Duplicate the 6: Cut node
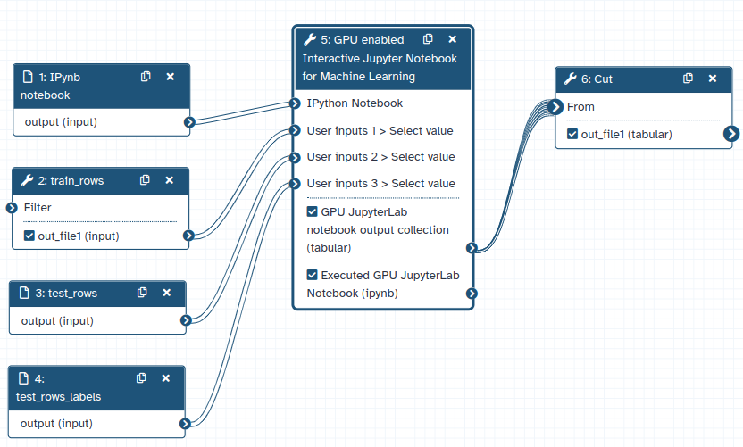Screen dimensions: 743x447 pyautogui.click(x=688, y=79)
